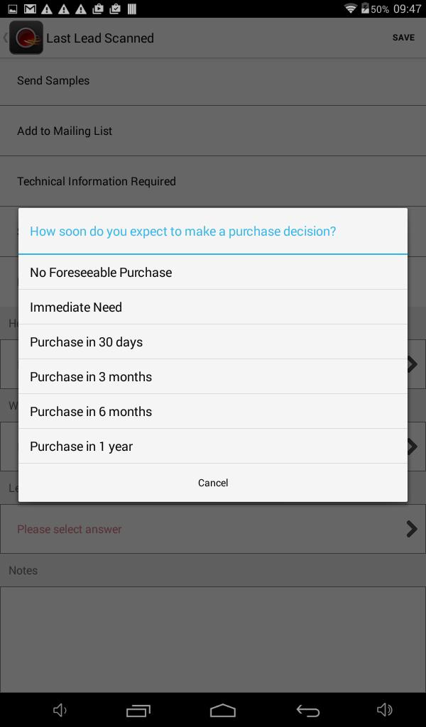Viewport: 426px width, 727px height.
Task: Tap the Wi-Fi status icon
Action: 350,9
